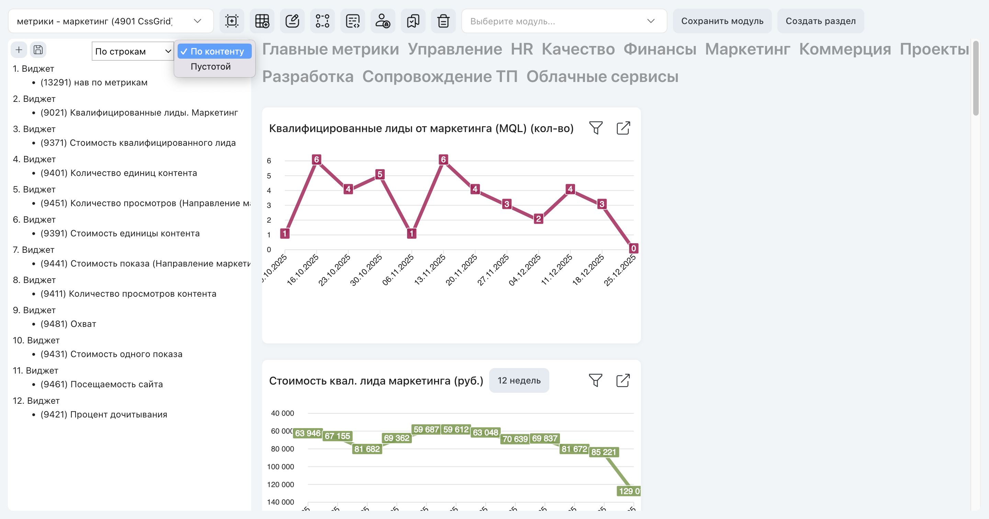This screenshot has width=989, height=519.
Task: Open the По строкам select box
Action: 133,51
